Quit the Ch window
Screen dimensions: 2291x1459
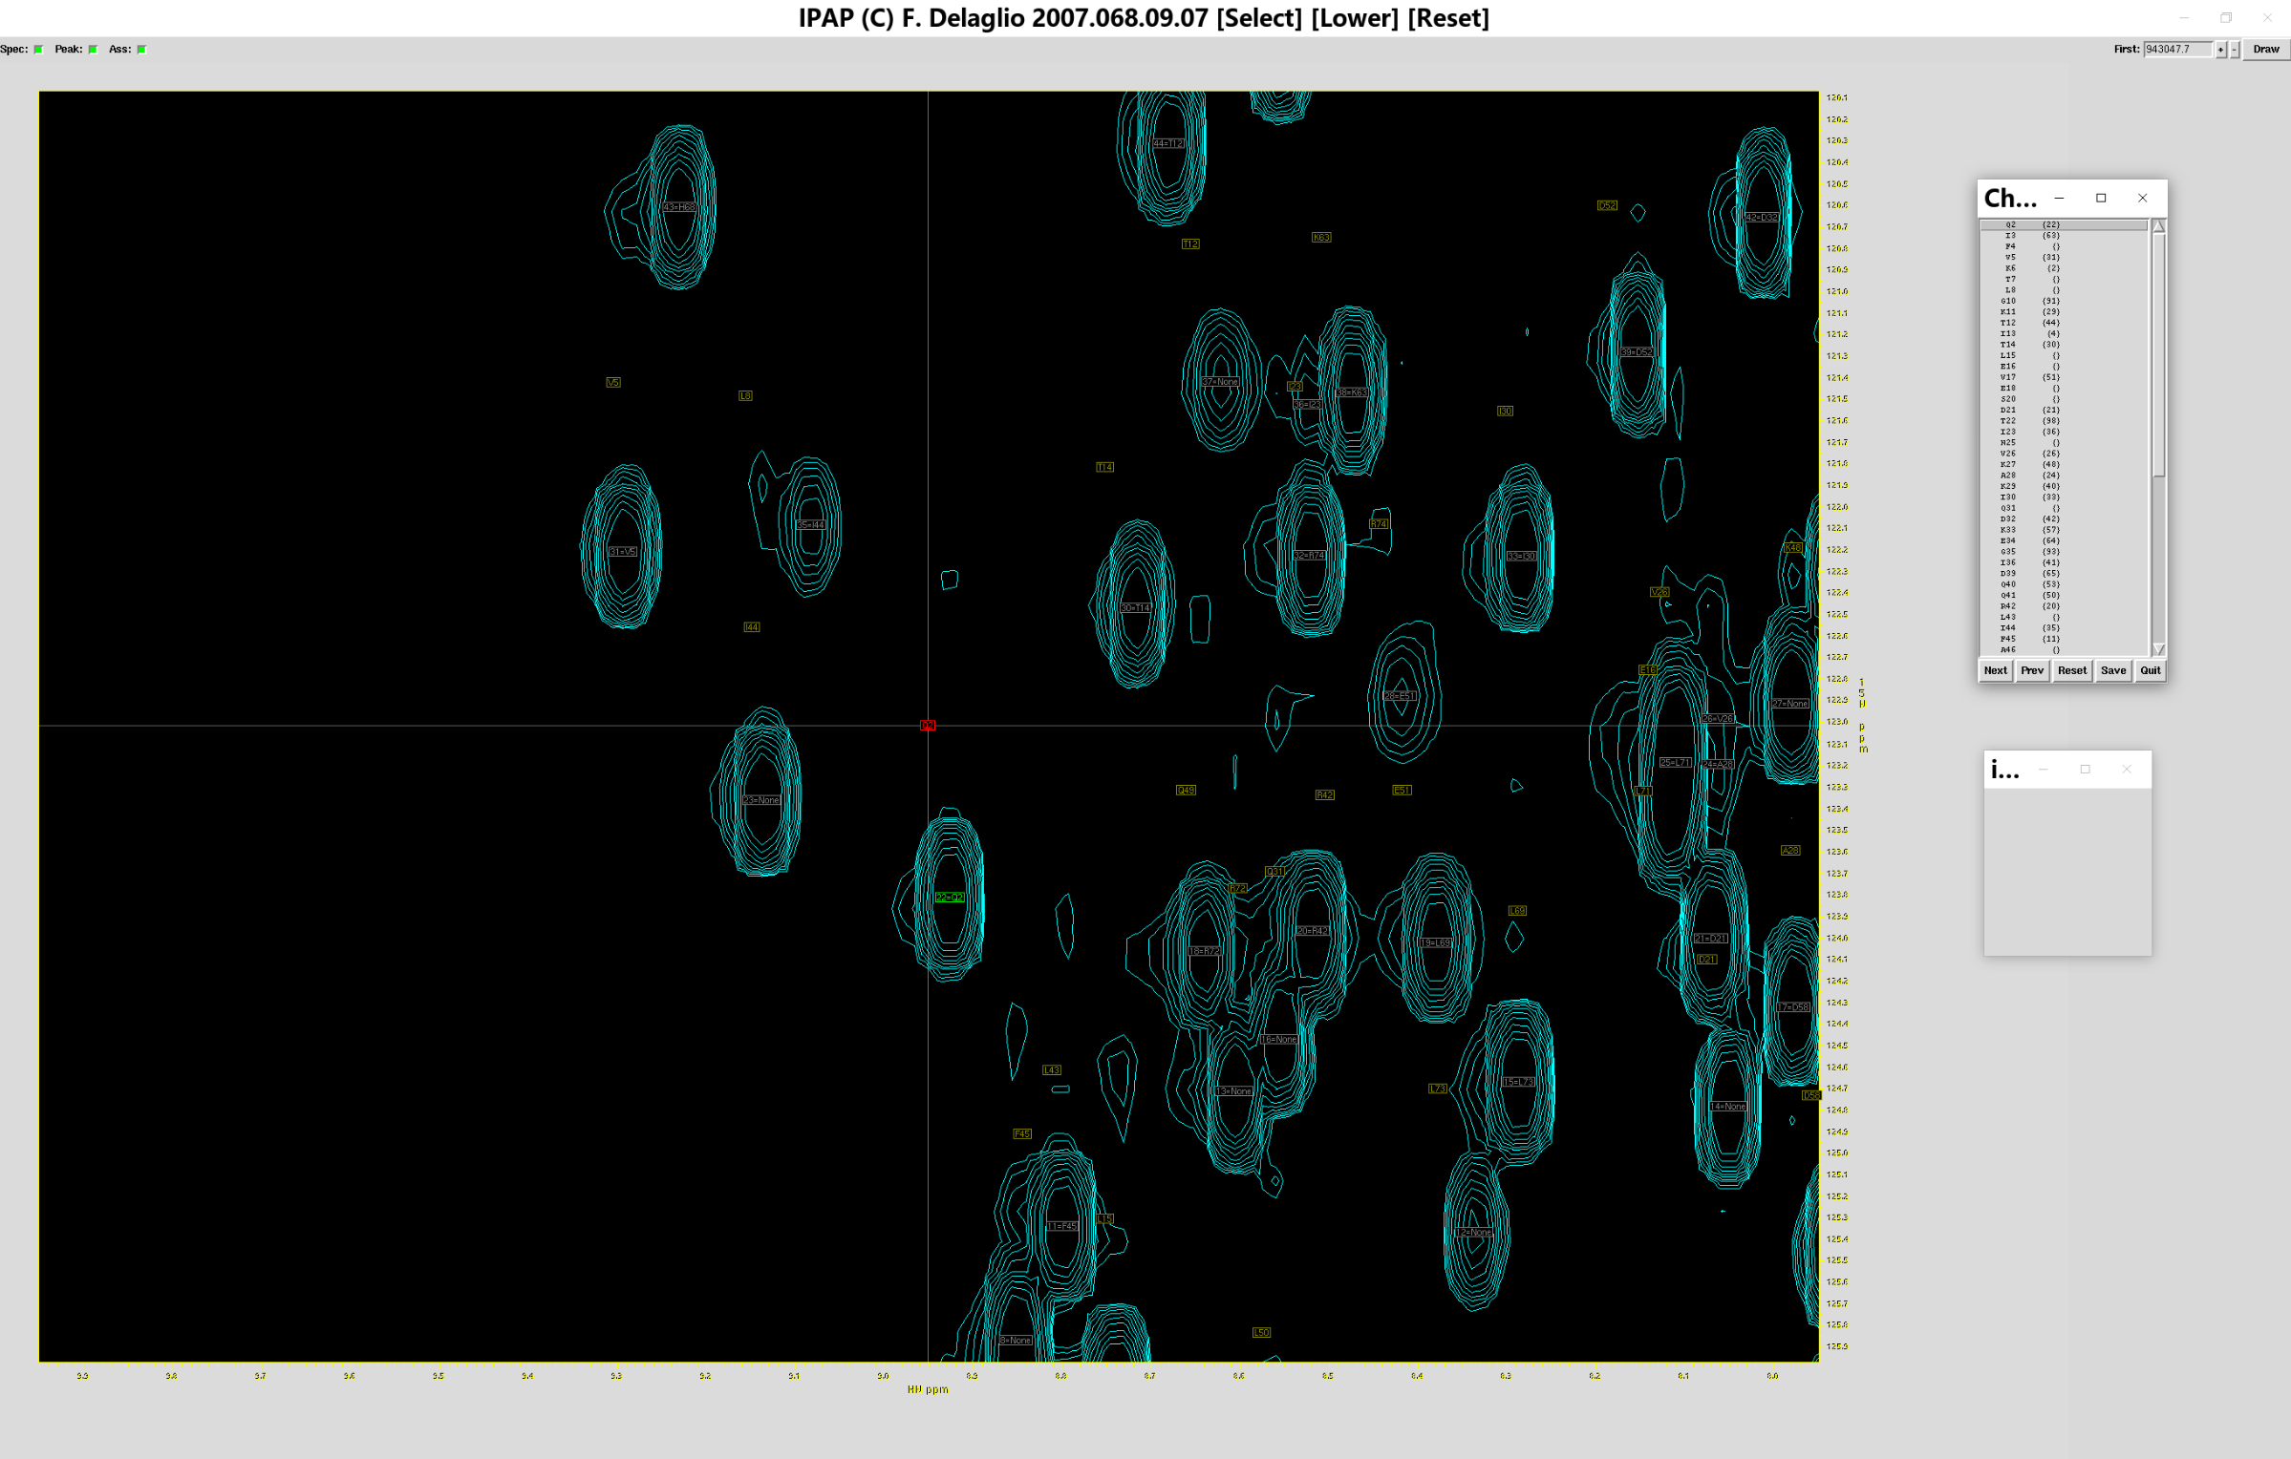coord(2150,670)
